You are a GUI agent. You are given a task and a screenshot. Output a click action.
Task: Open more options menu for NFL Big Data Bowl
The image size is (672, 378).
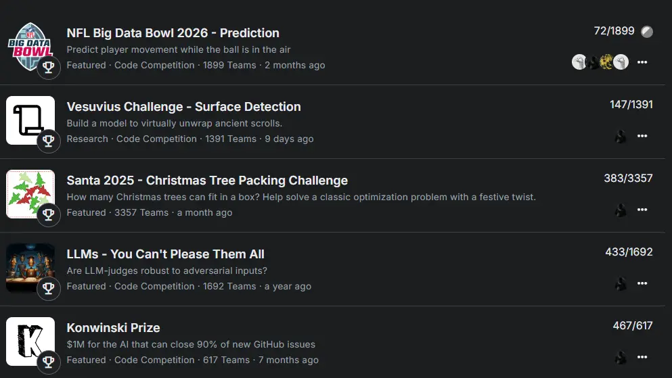[x=642, y=62]
